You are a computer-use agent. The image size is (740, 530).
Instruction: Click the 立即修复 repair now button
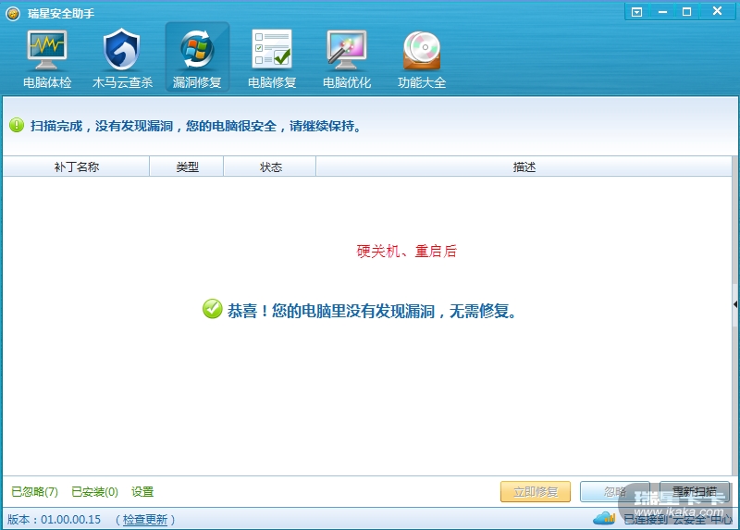click(x=536, y=492)
